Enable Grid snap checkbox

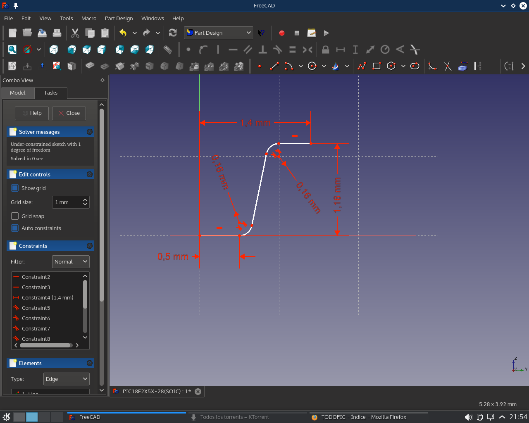tap(15, 216)
